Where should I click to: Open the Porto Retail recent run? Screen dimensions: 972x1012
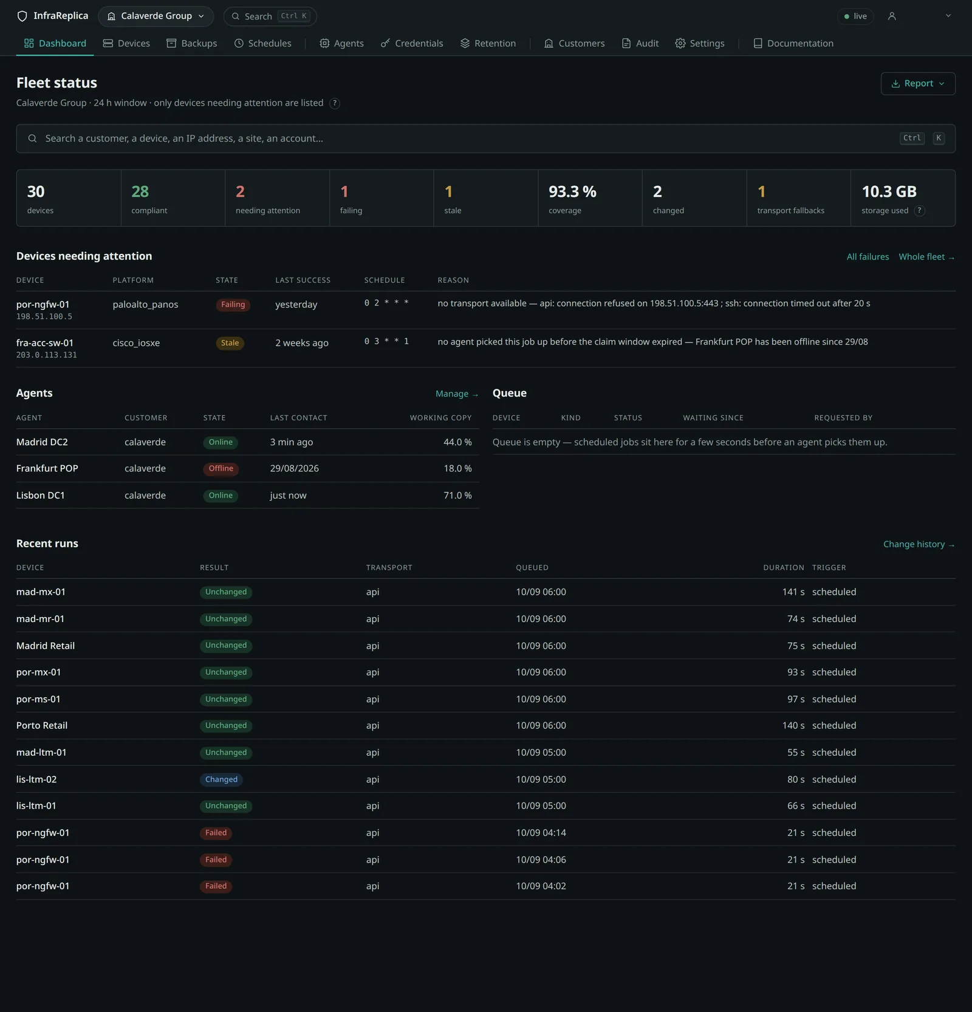[486, 725]
